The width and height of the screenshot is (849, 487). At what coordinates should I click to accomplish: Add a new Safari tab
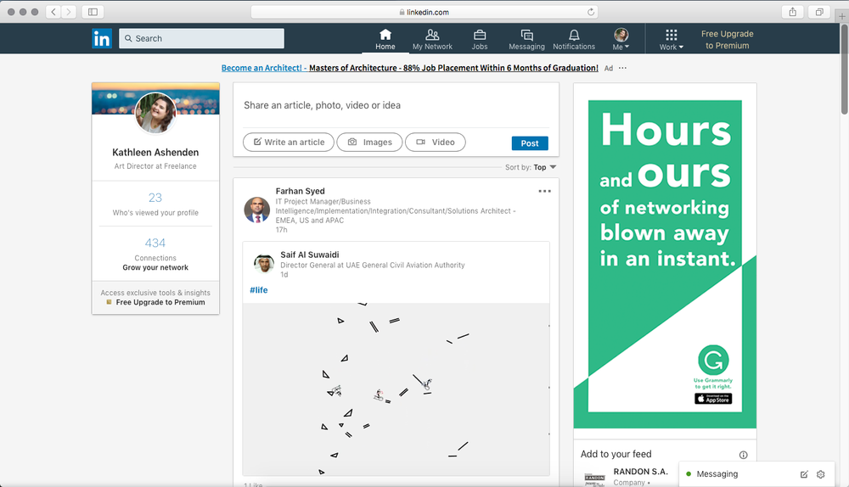click(x=842, y=16)
